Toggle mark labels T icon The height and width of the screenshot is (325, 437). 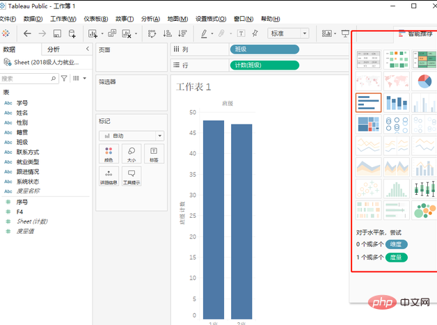pos(241,33)
